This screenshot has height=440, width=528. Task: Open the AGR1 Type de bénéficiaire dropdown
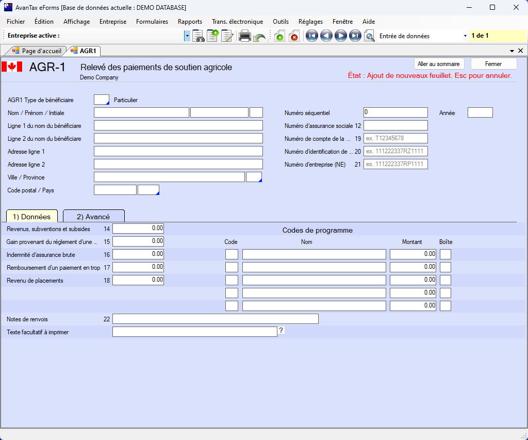pos(102,100)
